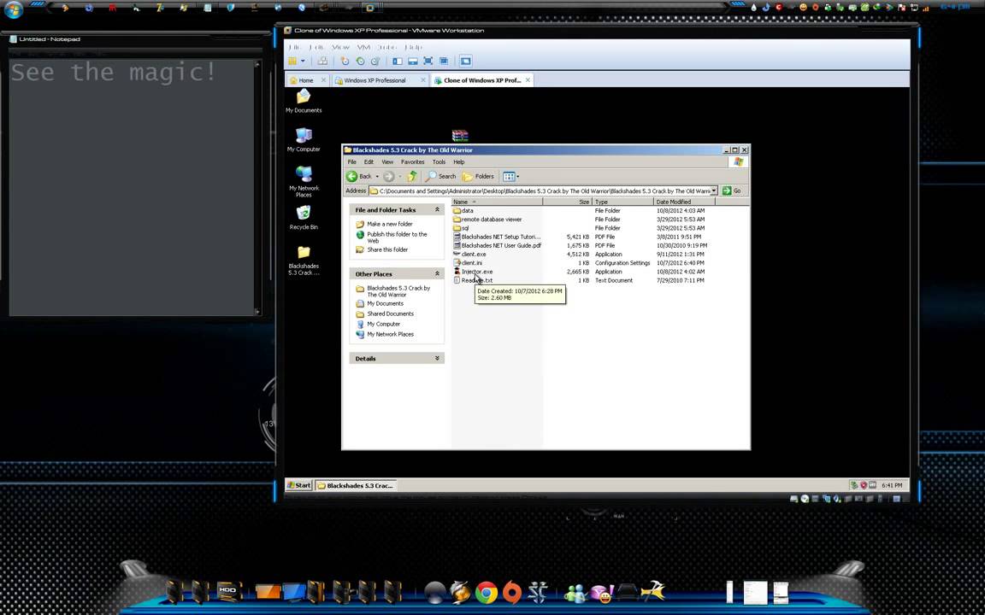Open the Explorer Tools menu
985x615 pixels.
[x=439, y=162]
